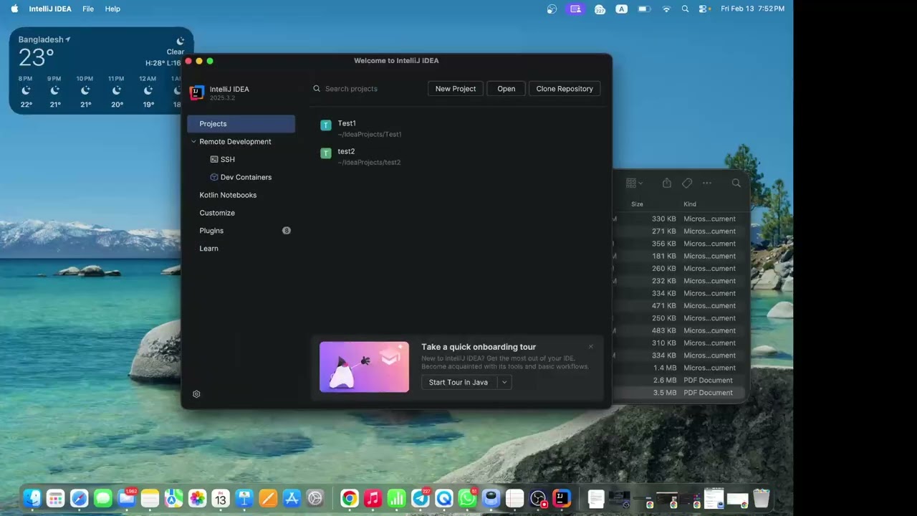Select the 483 KB document row in Finder
This screenshot has width=917, height=516.
point(678,330)
